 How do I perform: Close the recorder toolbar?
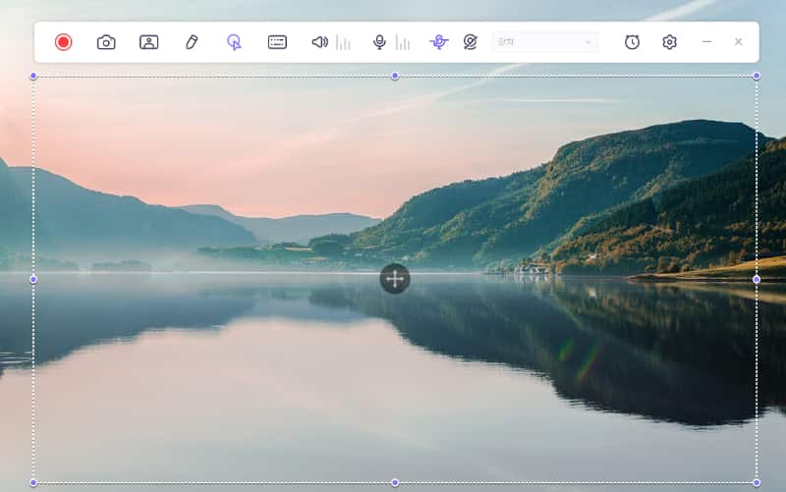coord(738,42)
